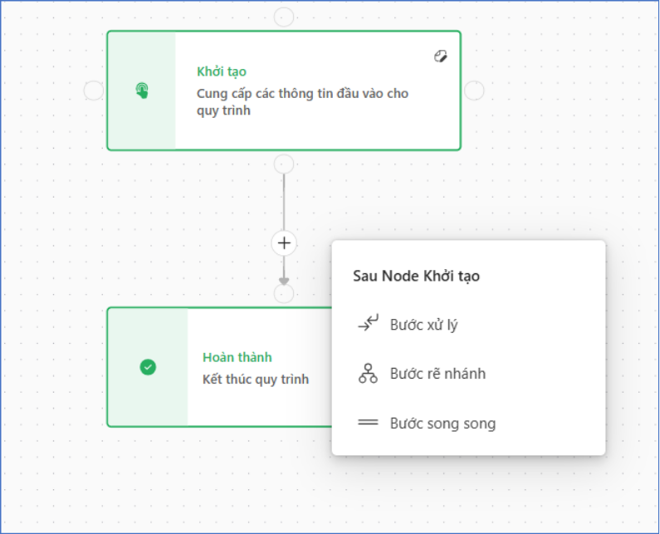
Task: Click the "Sau Node Khởi tạo" menu header
Action: coord(416,276)
